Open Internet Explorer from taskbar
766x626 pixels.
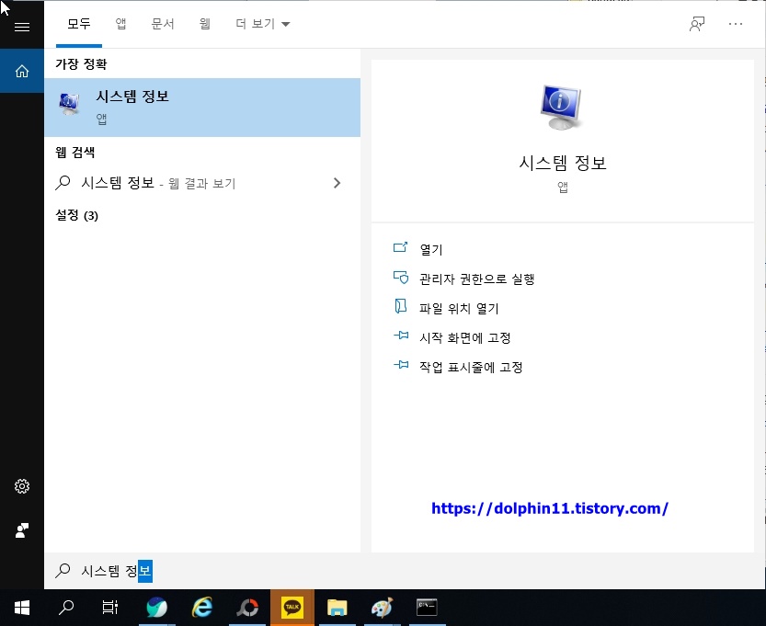[201, 608]
